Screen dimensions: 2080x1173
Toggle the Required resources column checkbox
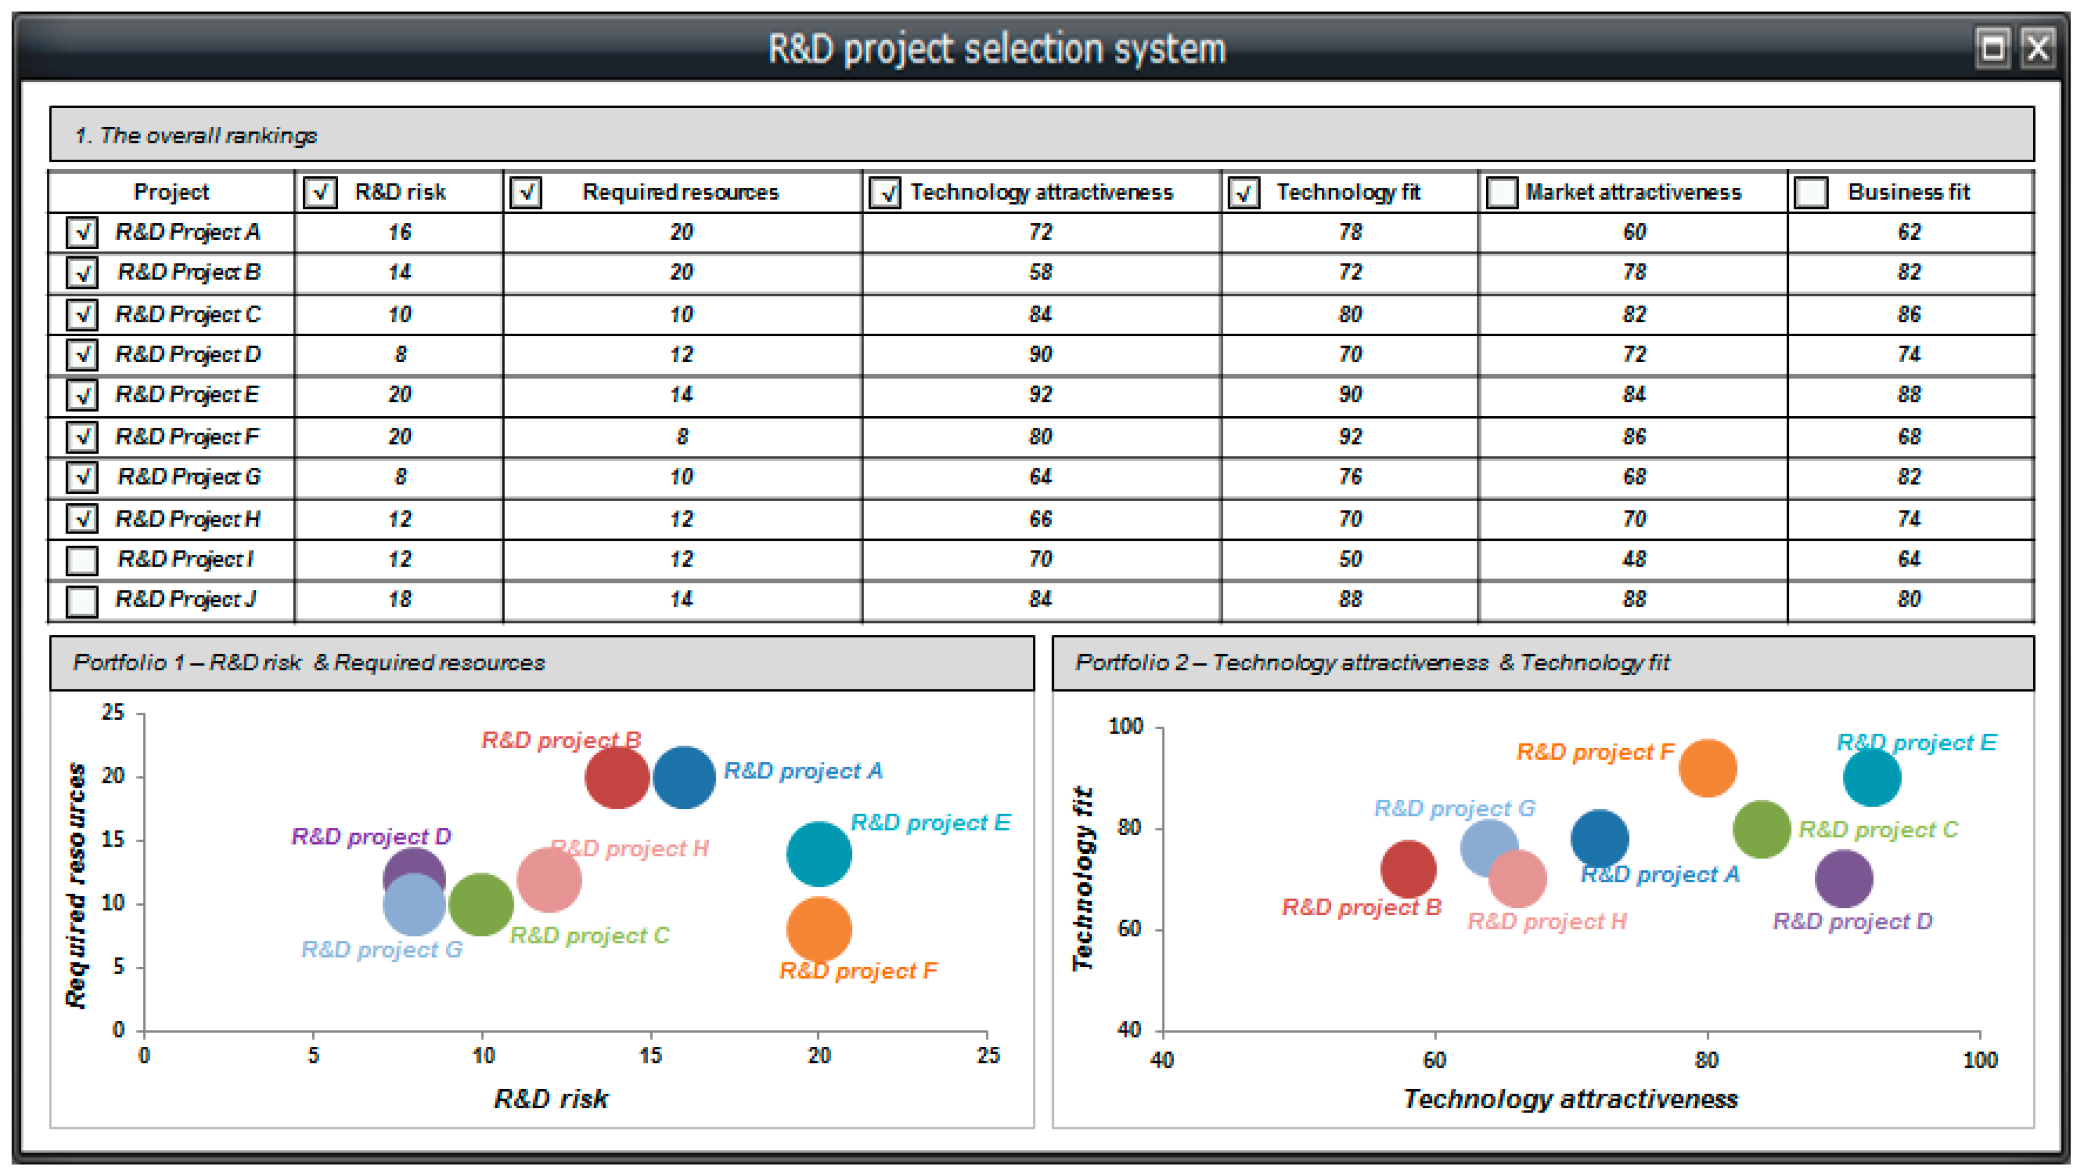[x=526, y=193]
